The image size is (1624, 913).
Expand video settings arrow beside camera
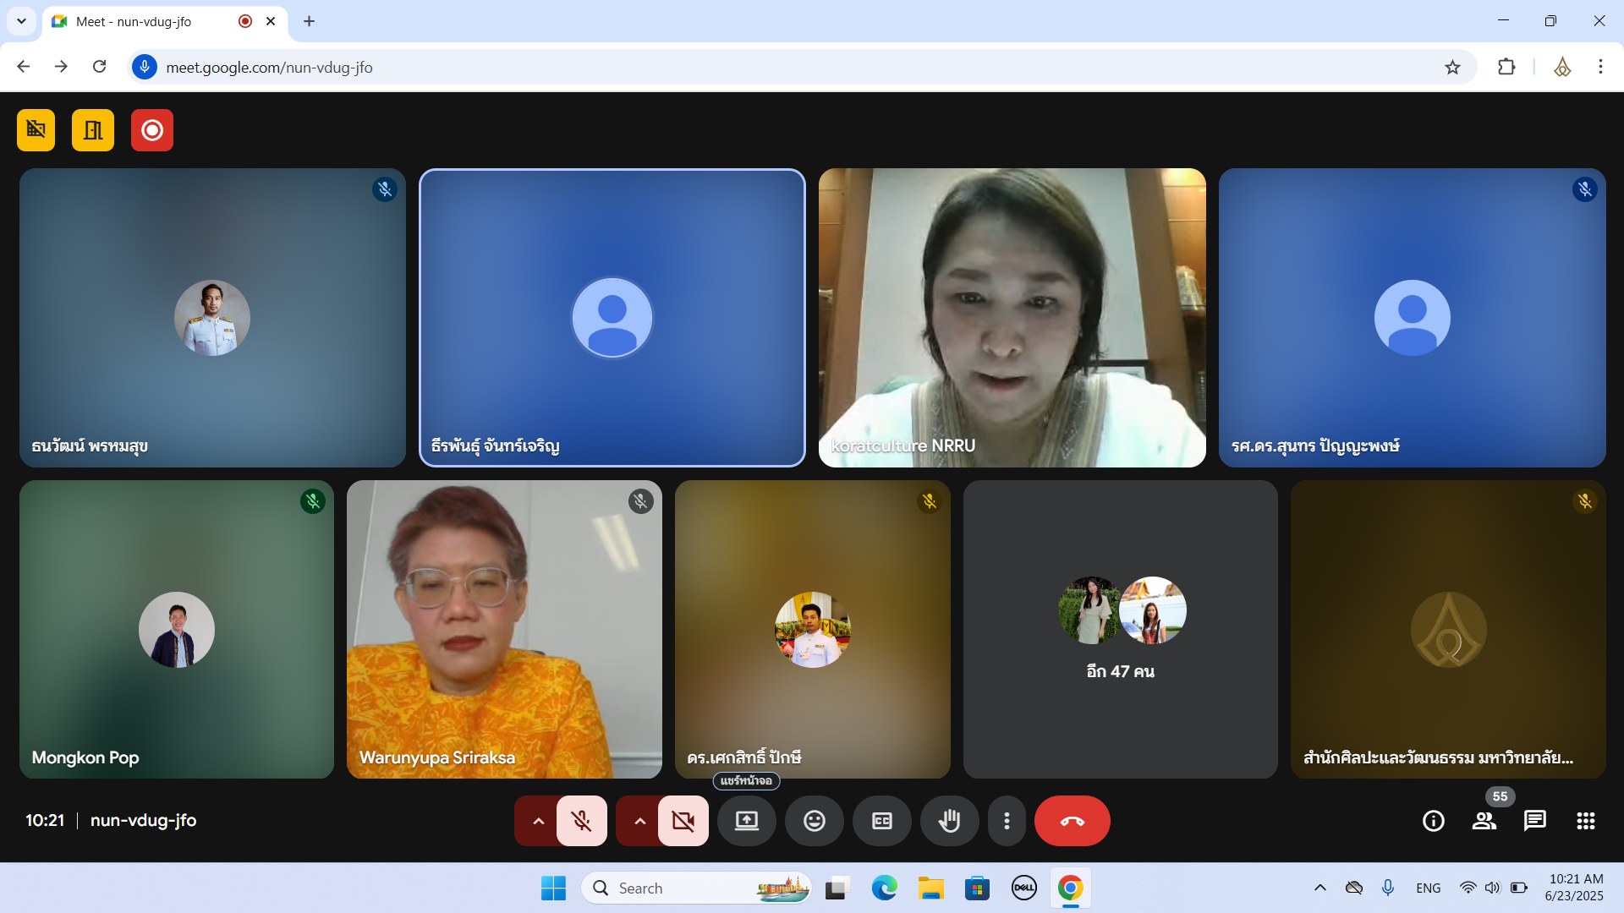tap(639, 821)
